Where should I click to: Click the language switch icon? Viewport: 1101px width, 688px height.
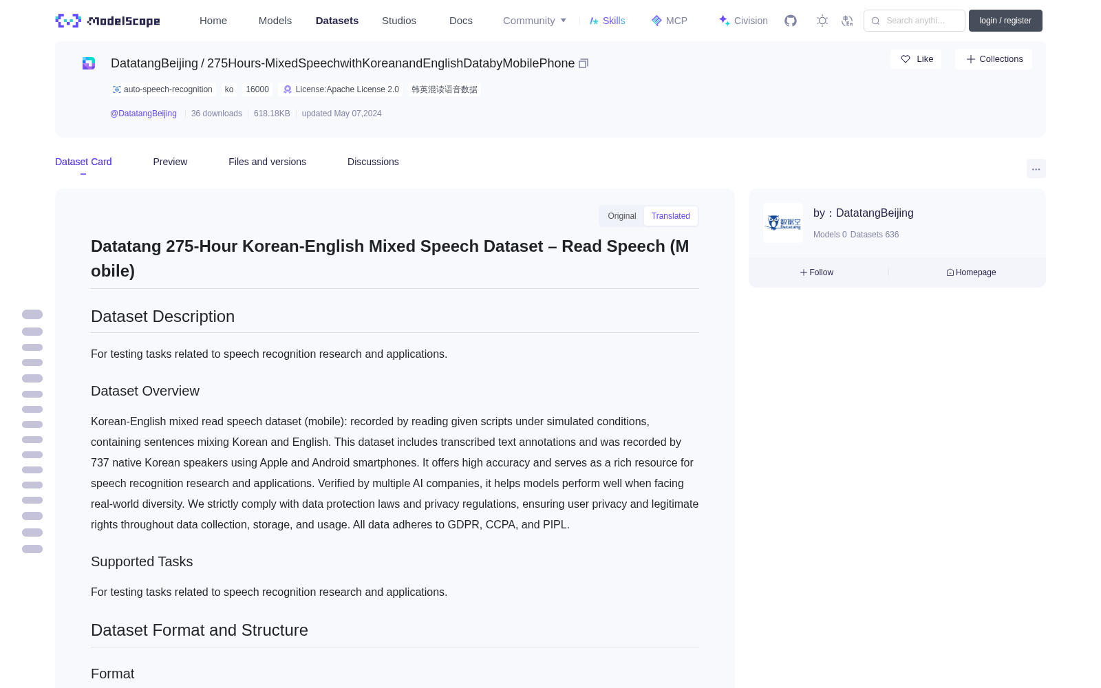coord(847,21)
